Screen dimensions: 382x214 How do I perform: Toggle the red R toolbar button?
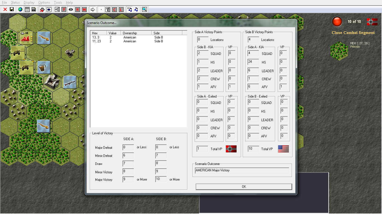tap(77, 9)
